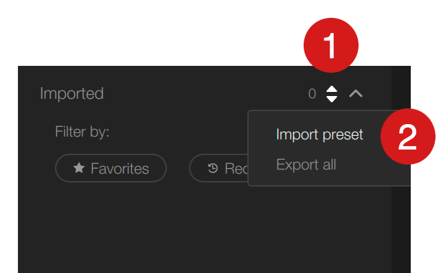441x273 pixels.
Task: Toggle the Favorites filter pill
Action: (111, 168)
